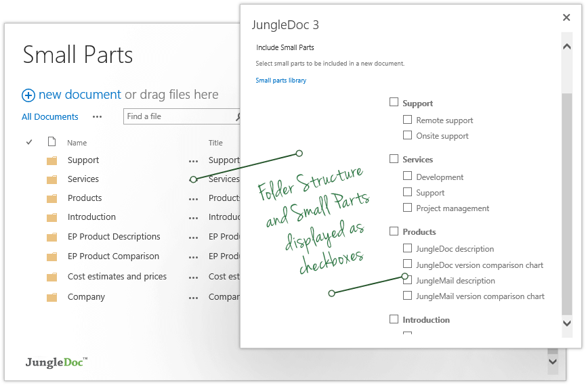586x385 pixels.
Task: Click the plus icon beside new document
Action: coord(28,95)
